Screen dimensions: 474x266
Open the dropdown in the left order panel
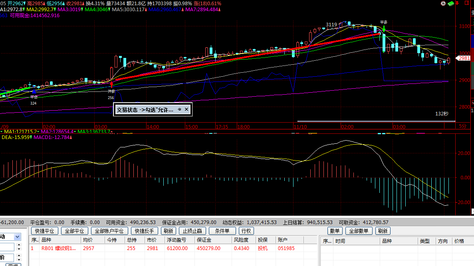click(x=17, y=237)
